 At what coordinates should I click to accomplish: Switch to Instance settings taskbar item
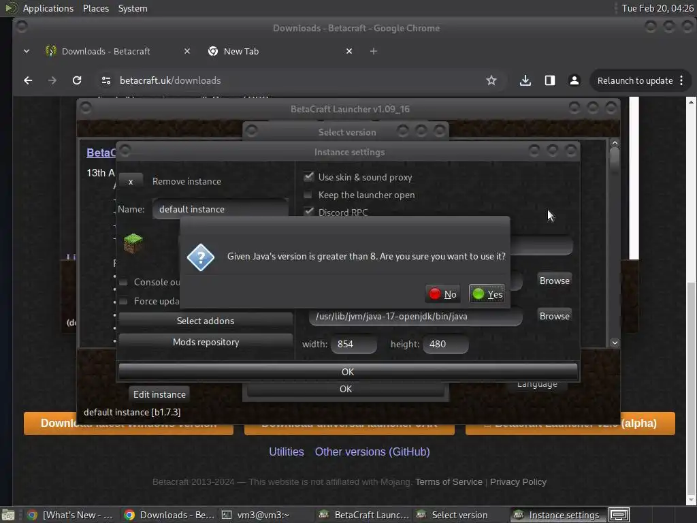(x=557, y=515)
